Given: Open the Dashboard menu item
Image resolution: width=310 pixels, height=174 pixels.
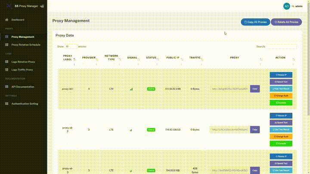Looking at the screenshot, I should click(18, 20).
